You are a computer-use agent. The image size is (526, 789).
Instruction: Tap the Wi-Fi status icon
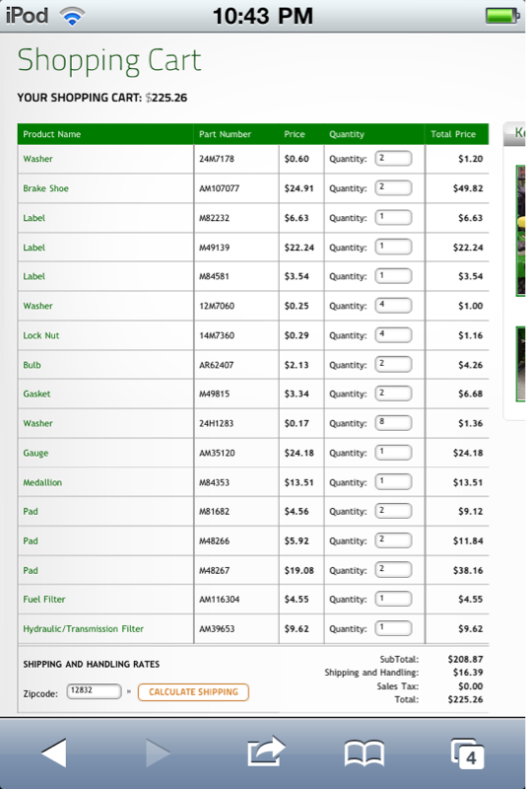[72, 17]
